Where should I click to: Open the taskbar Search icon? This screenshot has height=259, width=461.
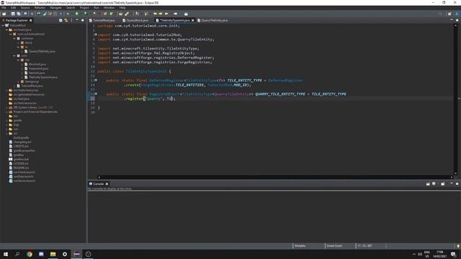click(17, 254)
